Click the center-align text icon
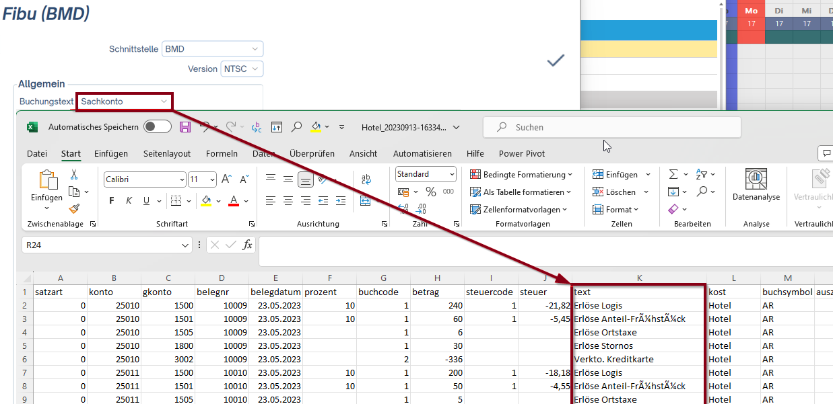This screenshot has width=833, height=404. click(288, 201)
